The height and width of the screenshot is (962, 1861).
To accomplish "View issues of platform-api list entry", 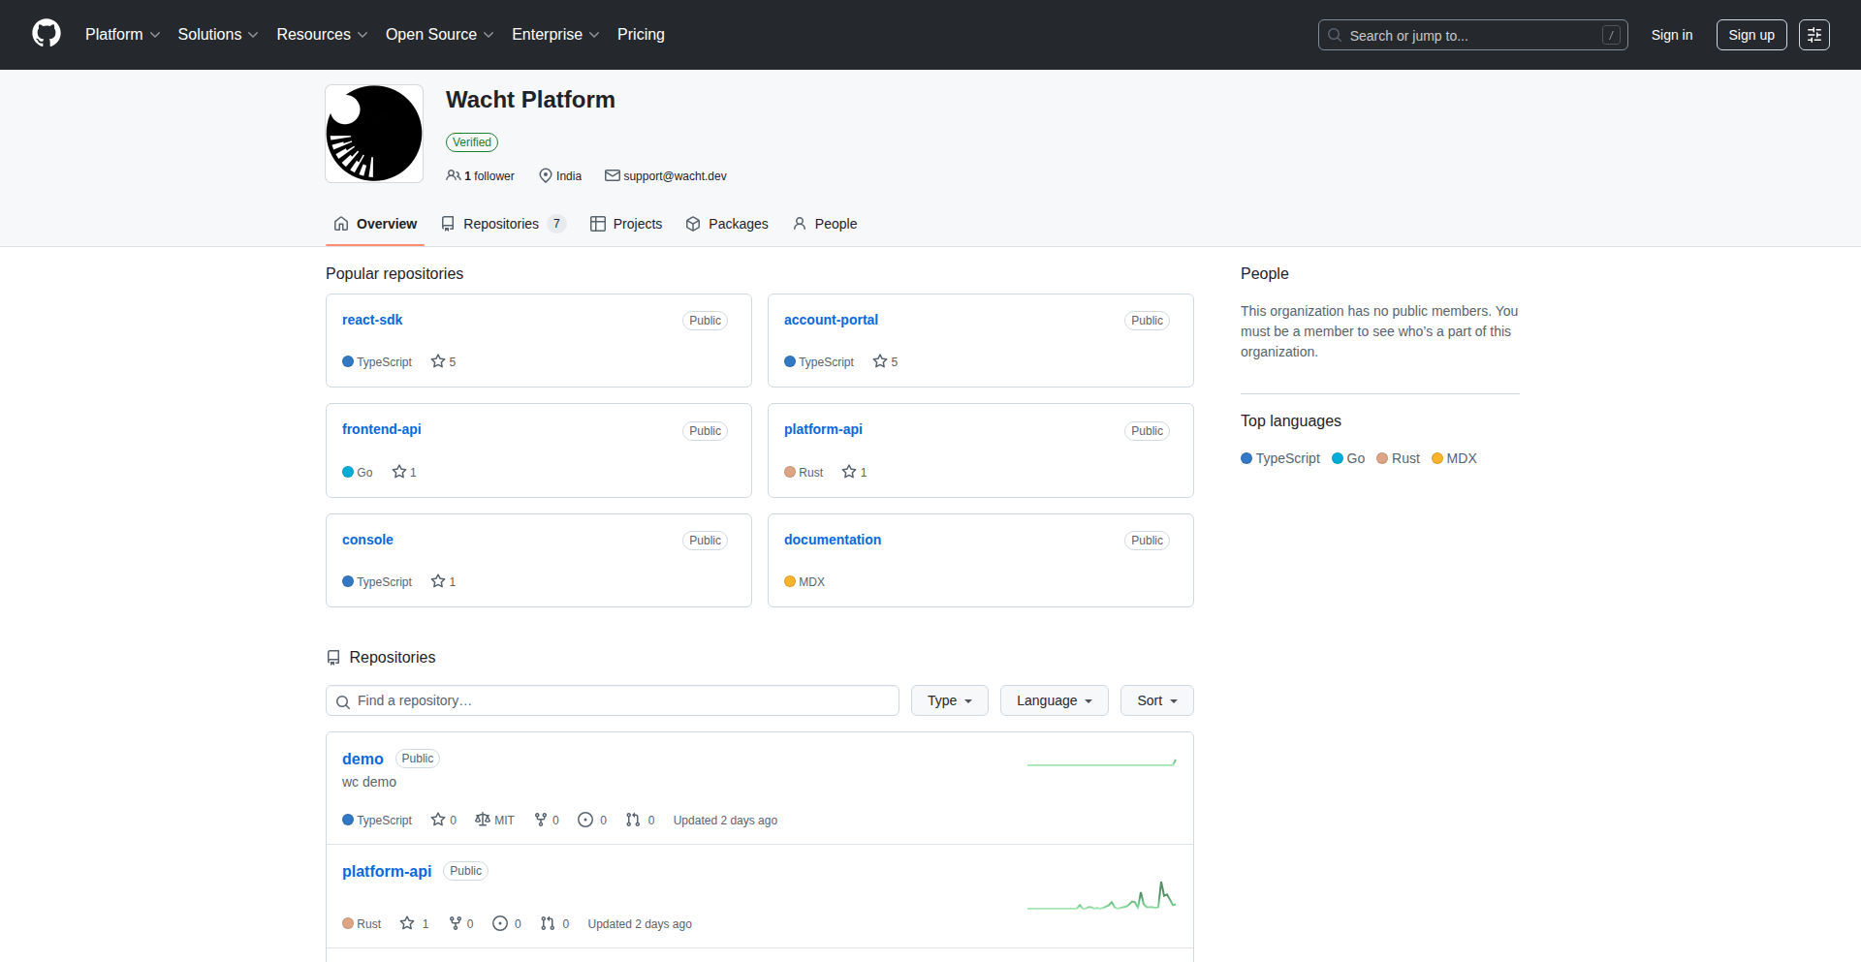I will click(507, 923).
